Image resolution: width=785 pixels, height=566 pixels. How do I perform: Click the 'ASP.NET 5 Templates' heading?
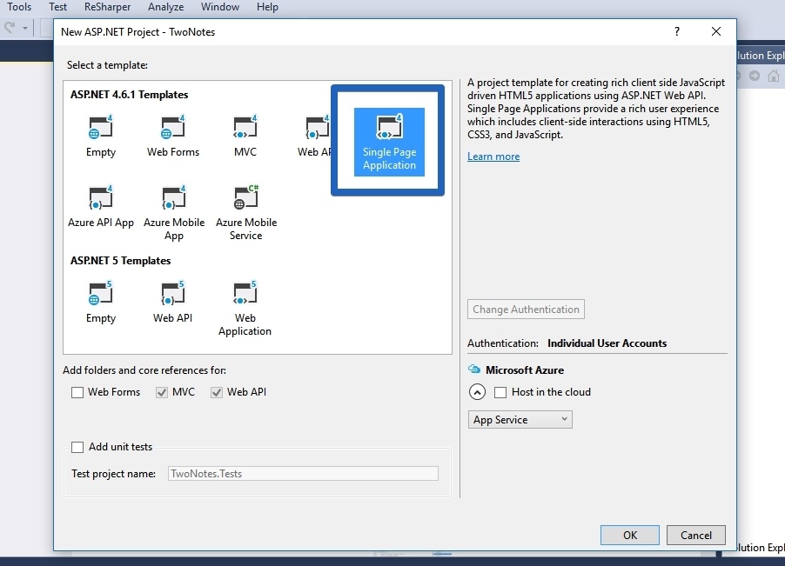click(x=120, y=261)
